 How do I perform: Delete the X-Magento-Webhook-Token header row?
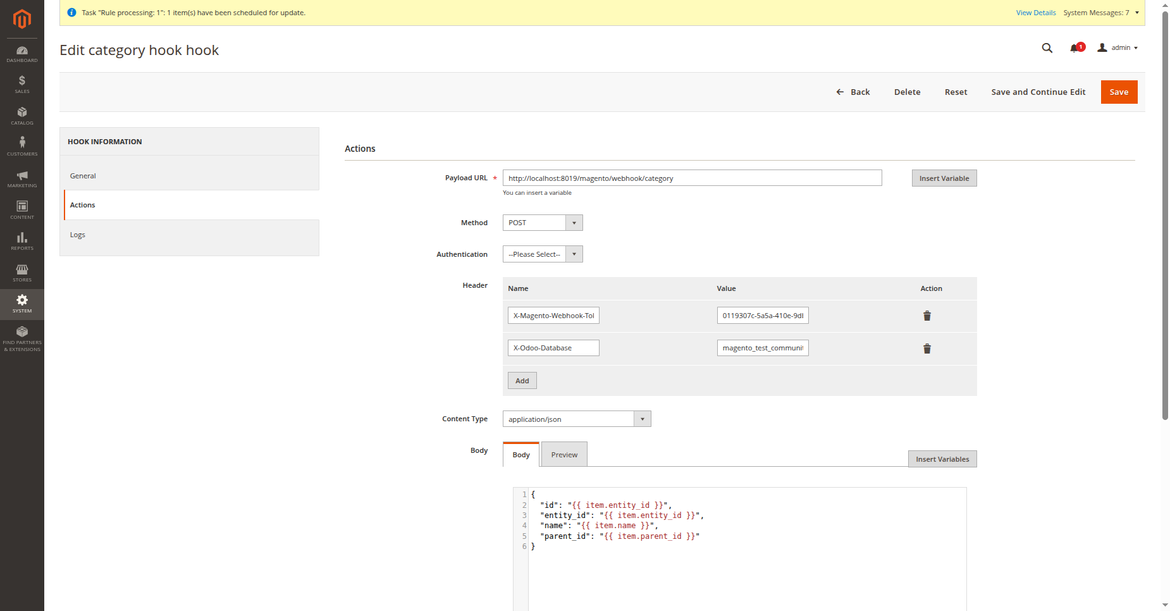click(927, 316)
